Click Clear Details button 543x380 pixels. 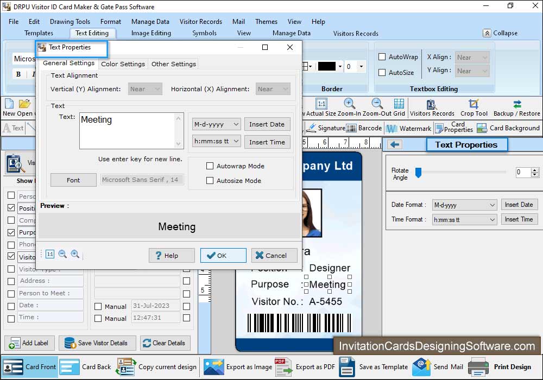[x=165, y=343]
